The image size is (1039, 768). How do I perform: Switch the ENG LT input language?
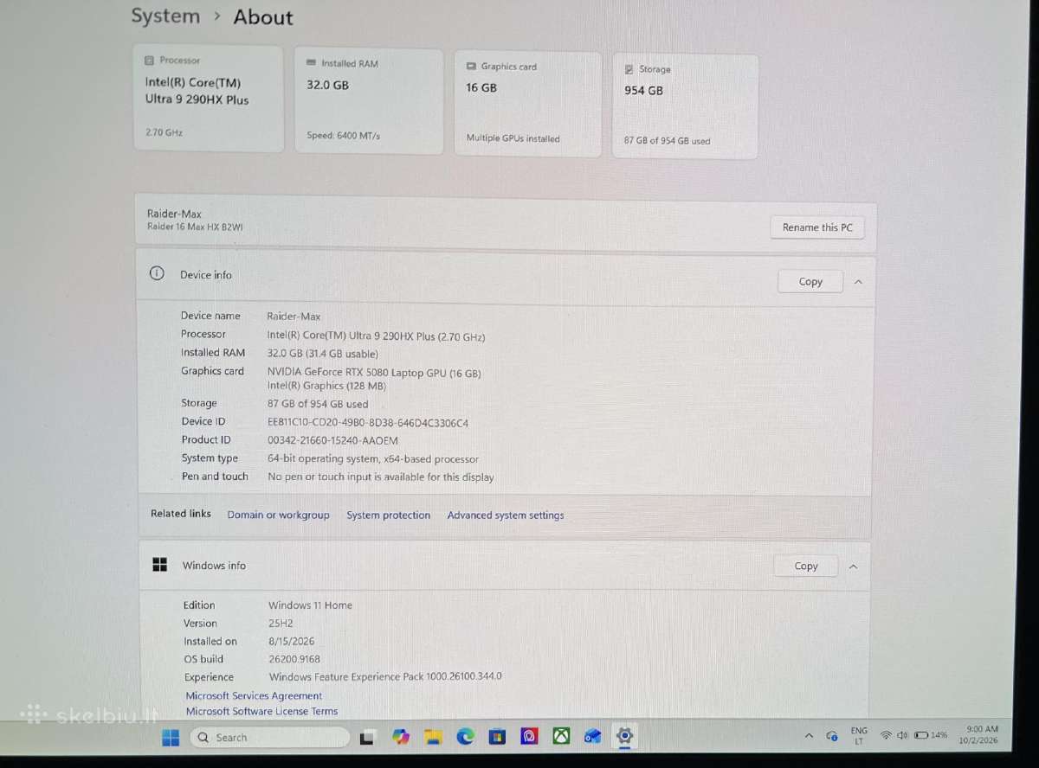pos(859,736)
